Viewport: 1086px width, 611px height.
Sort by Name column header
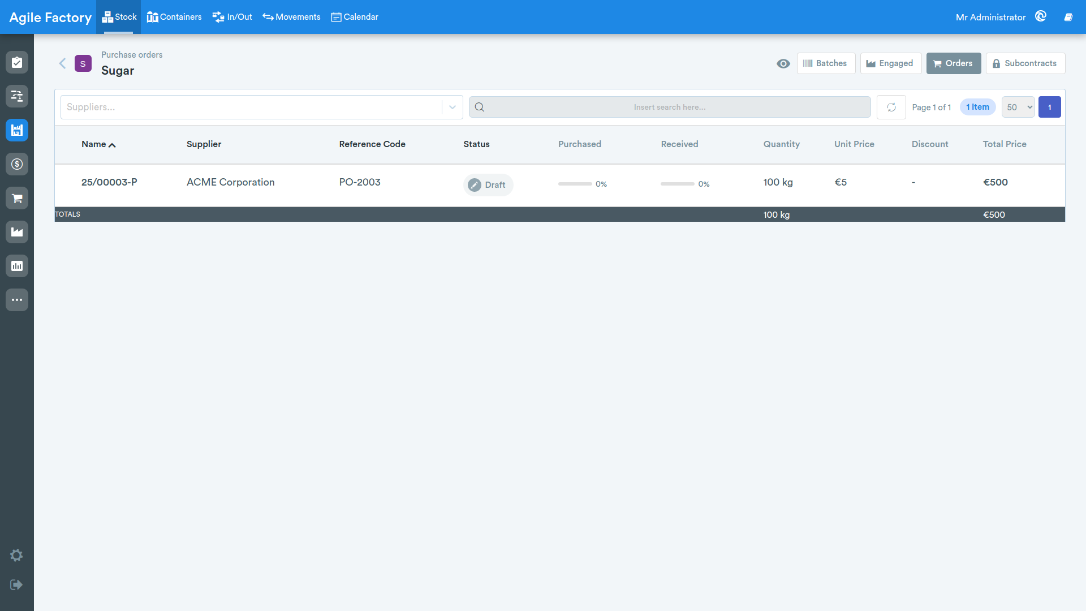98,144
